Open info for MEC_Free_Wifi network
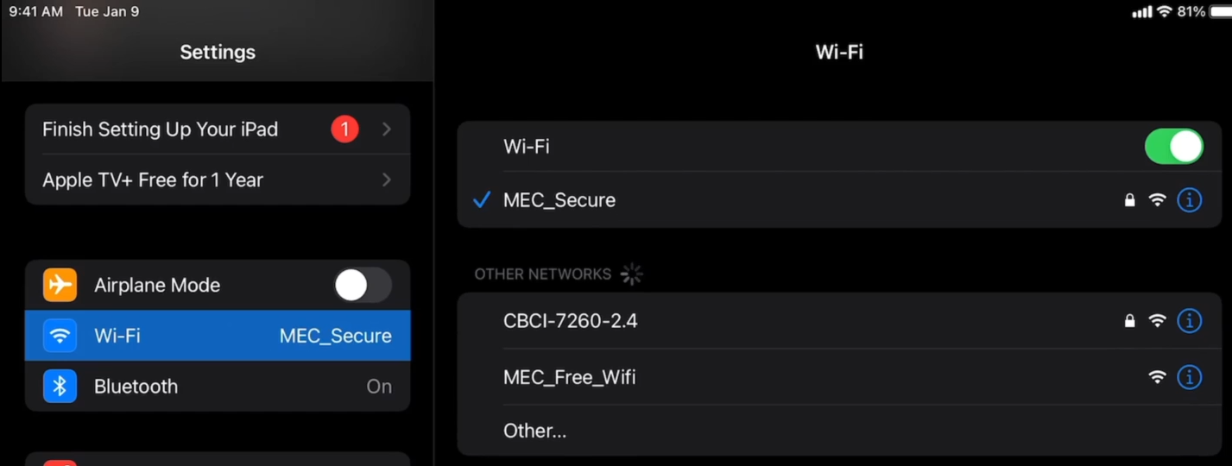The height and width of the screenshot is (466, 1232). (x=1189, y=377)
